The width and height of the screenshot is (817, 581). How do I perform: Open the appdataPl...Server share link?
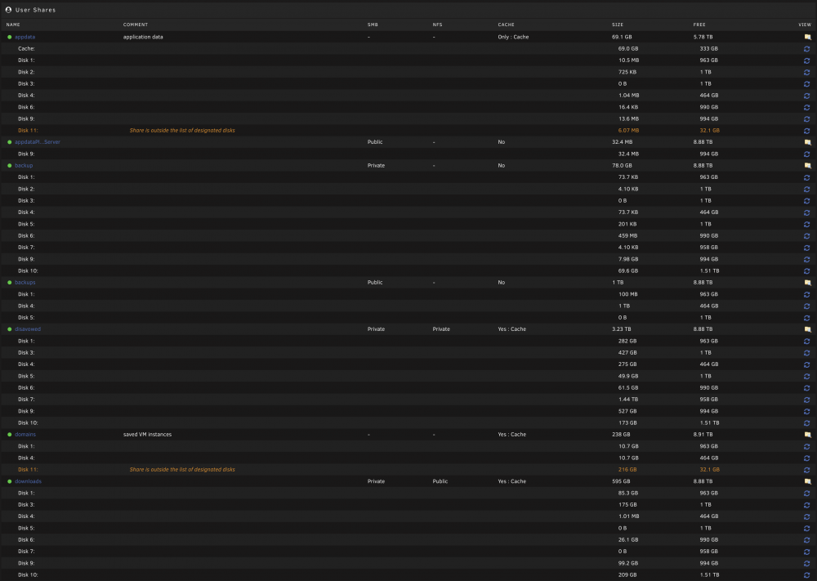[x=38, y=141]
